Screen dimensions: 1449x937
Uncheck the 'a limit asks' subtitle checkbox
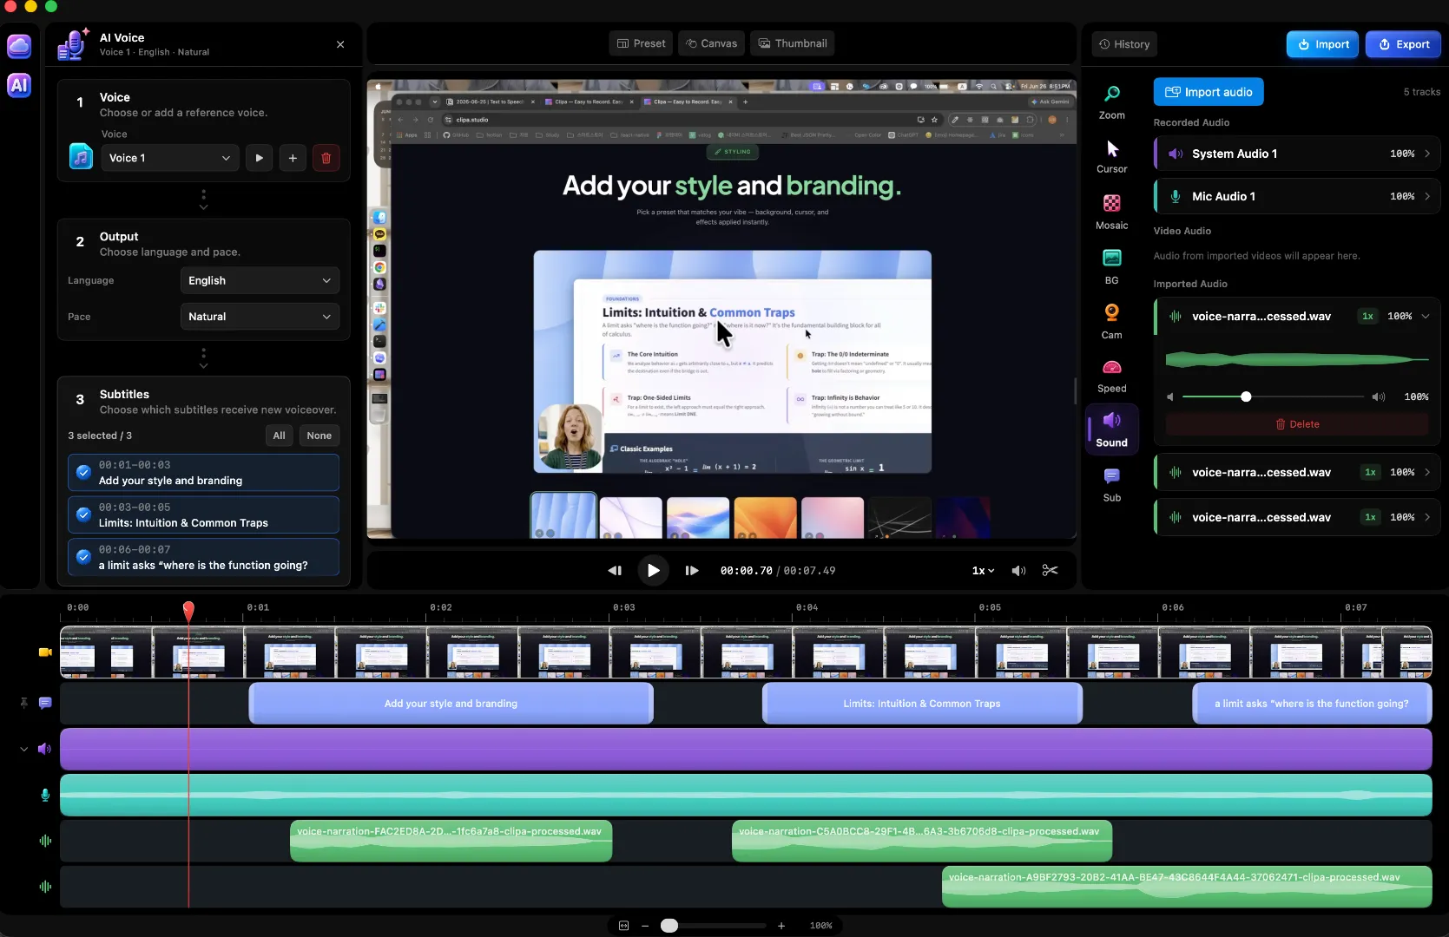point(83,557)
